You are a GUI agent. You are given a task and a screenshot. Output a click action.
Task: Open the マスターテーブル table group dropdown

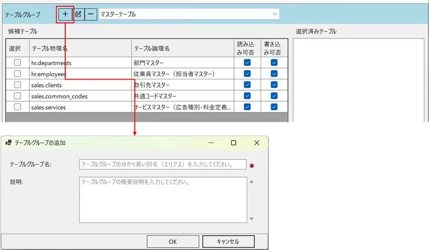pyautogui.click(x=189, y=14)
